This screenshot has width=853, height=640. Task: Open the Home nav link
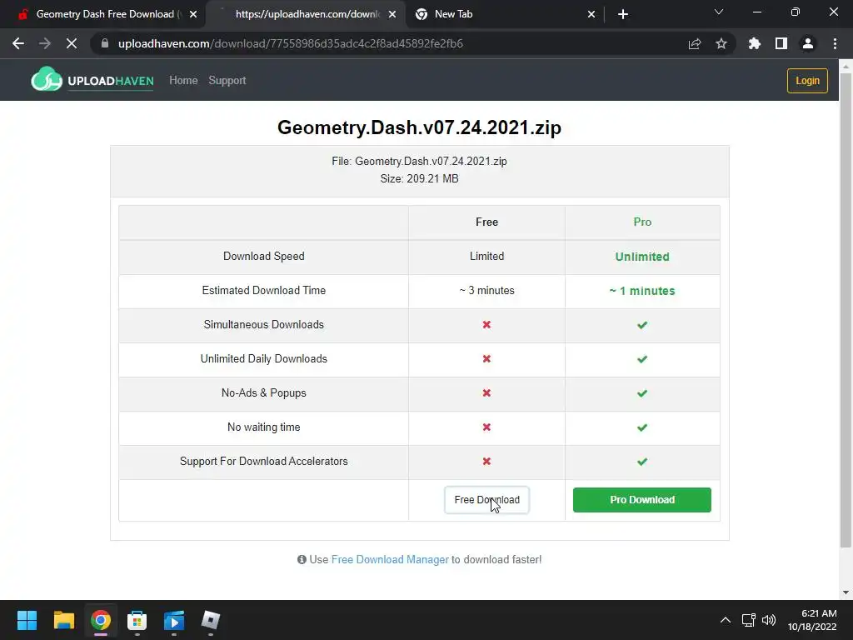click(183, 81)
